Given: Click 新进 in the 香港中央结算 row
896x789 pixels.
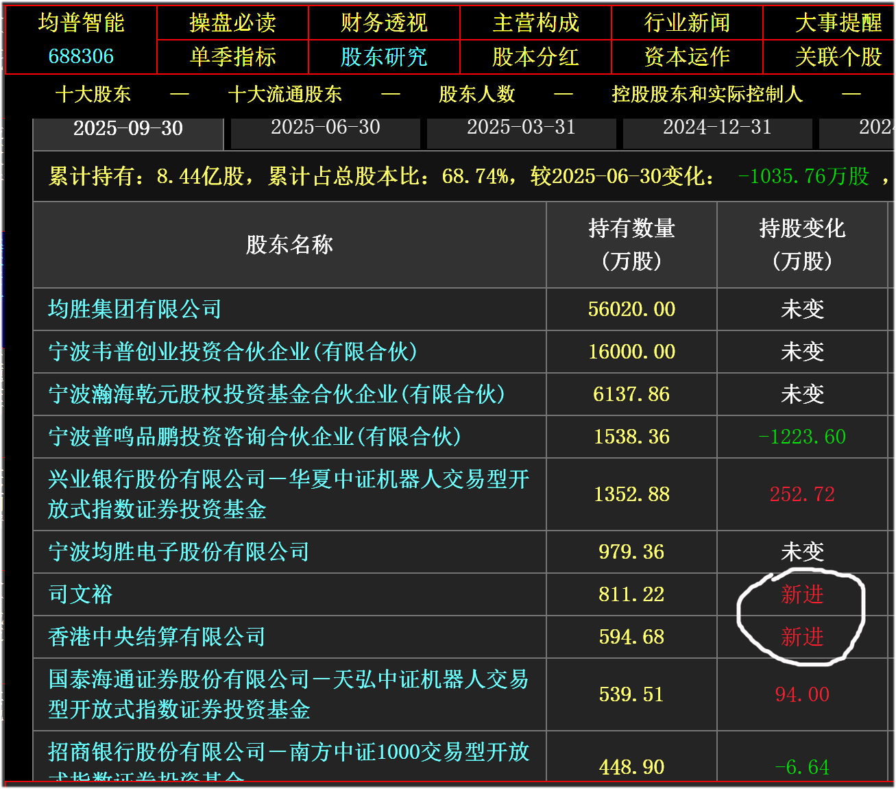Looking at the screenshot, I should (802, 637).
